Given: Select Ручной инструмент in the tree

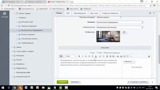Looking at the screenshot, I should tap(28, 34).
